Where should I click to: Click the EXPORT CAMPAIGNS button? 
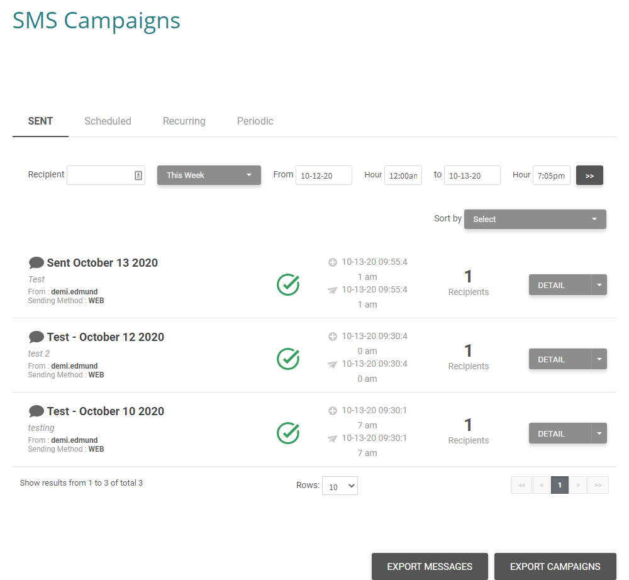555,566
